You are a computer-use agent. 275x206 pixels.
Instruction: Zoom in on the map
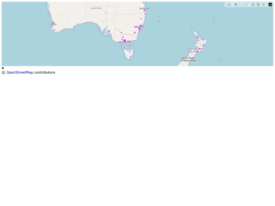[253, 5]
